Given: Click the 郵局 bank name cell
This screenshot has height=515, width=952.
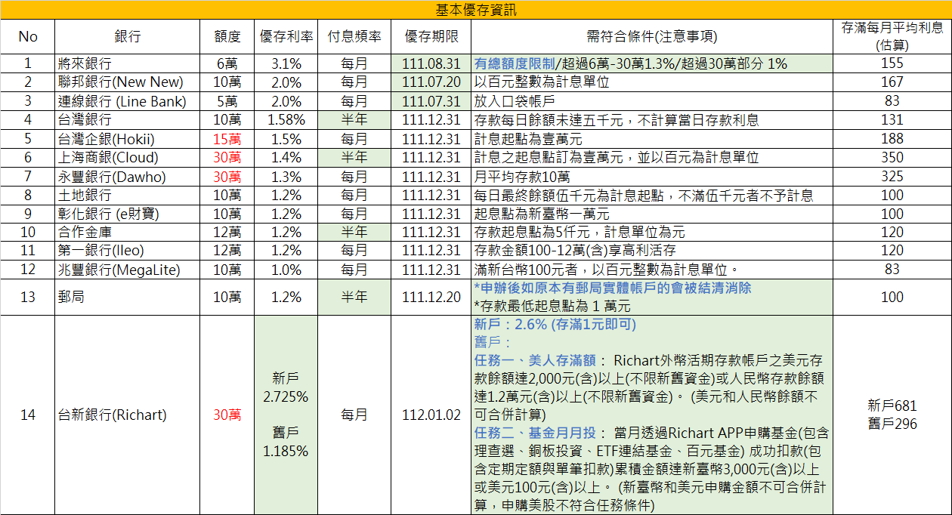Looking at the screenshot, I should tap(127, 298).
